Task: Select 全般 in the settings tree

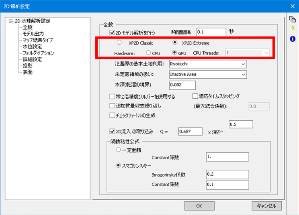Action: [28, 27]
